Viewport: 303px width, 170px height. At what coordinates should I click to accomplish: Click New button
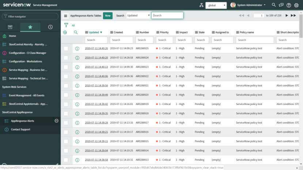tap(107, 16)
